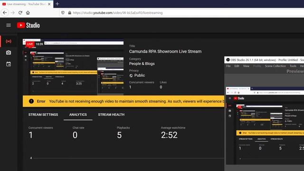Screen dimensions: 304x171
Task: Click the title Camunda RPA Showroom Live Stream
Action: 165,51
